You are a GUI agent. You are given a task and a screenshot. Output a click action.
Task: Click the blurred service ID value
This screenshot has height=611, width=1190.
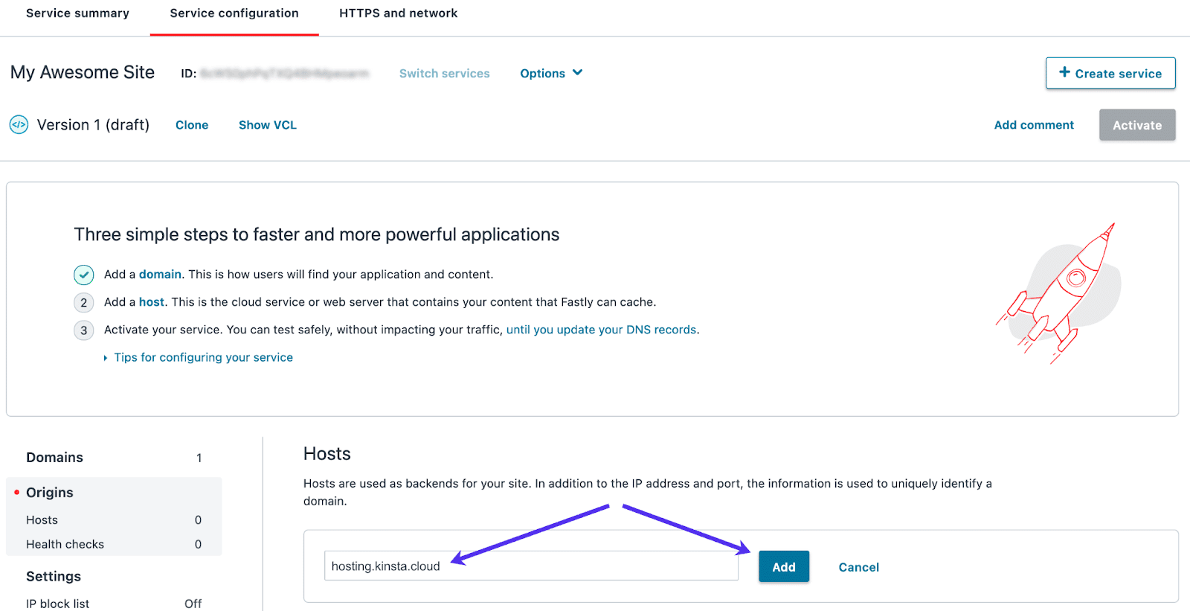click(x=285, y=73)
